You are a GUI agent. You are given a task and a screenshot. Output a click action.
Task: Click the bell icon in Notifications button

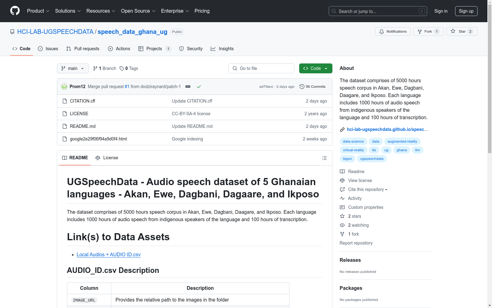[382, 31]
